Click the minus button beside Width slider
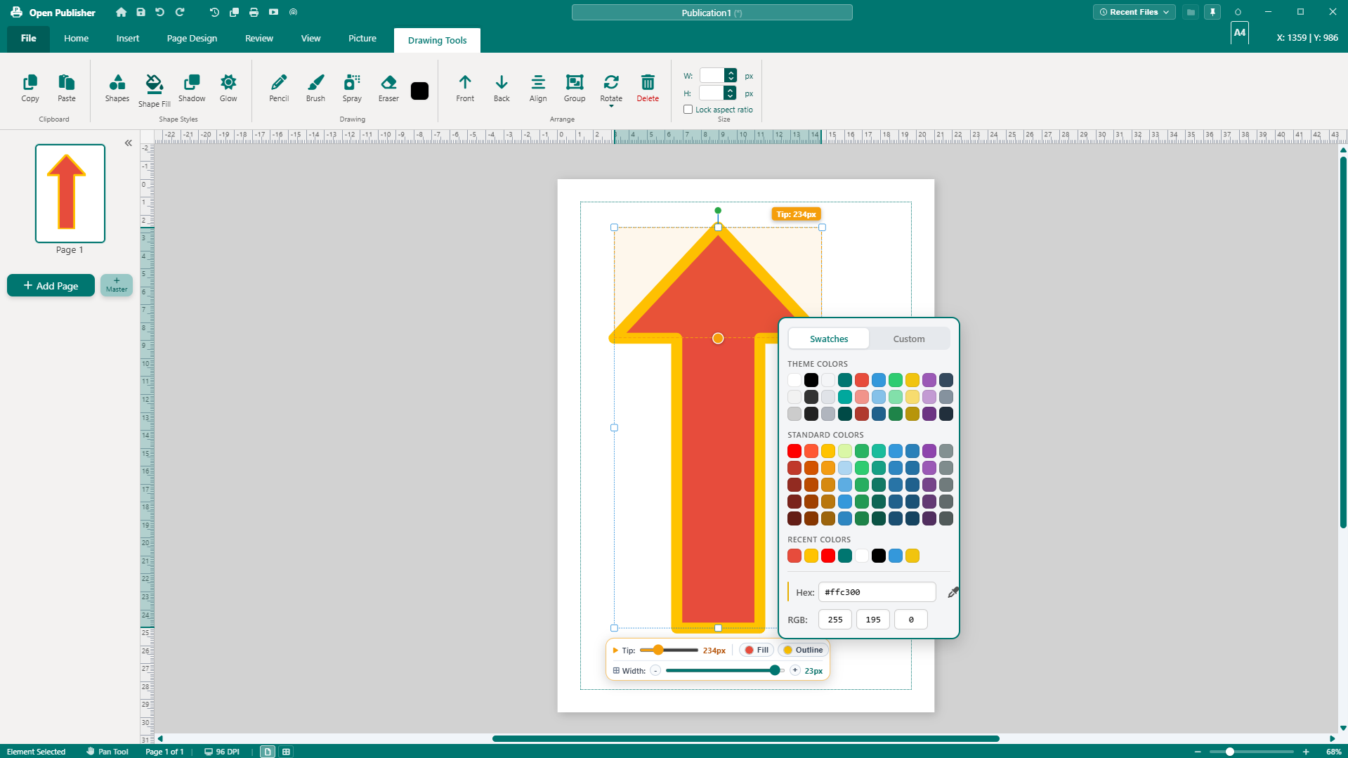 (655, 670)
